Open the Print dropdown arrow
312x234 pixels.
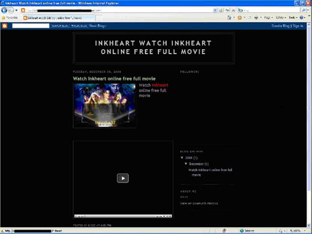coord(261,17)
